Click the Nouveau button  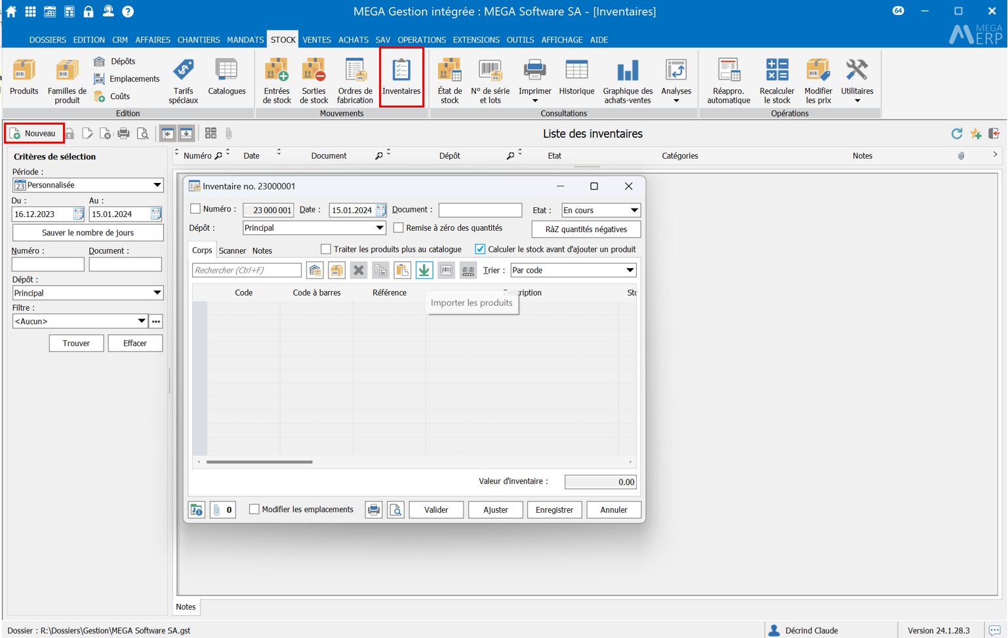click(35, 133)
